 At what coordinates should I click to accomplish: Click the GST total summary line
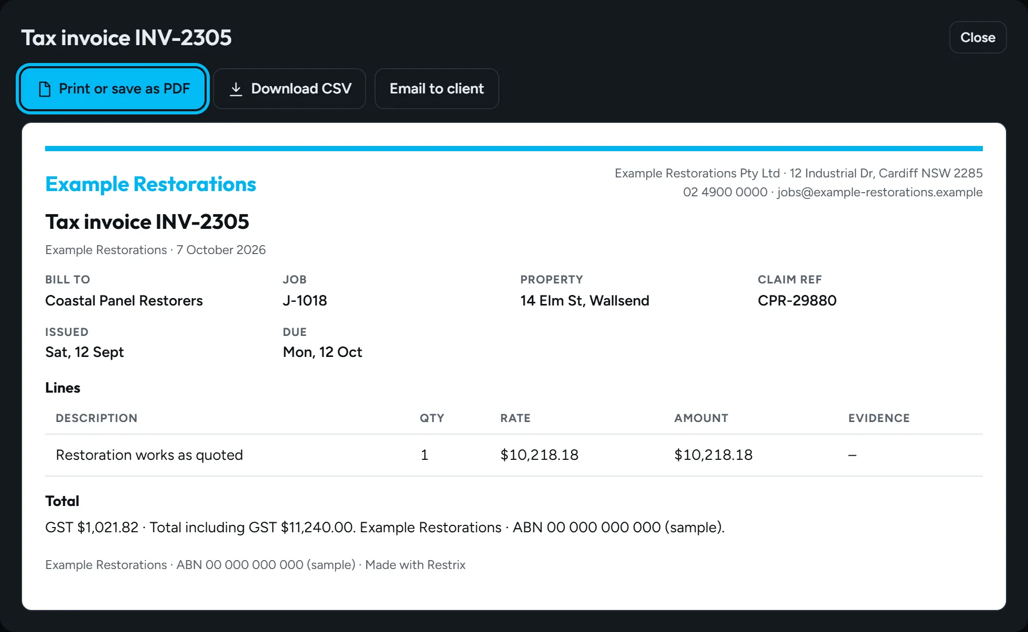tap(385, 528)
